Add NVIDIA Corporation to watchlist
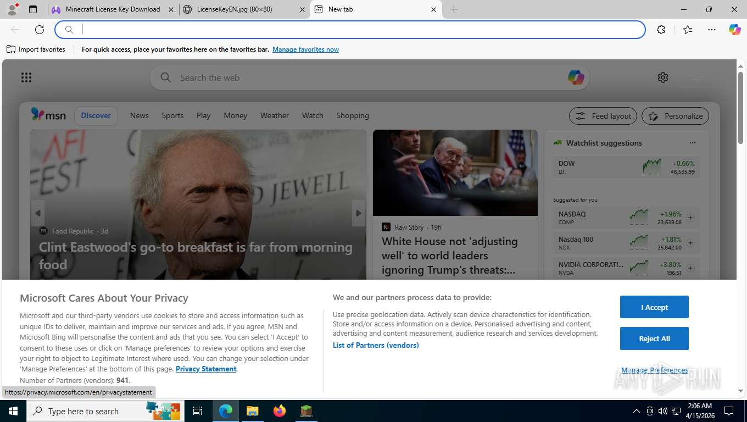747x422 pixels. tap(690, 268)
